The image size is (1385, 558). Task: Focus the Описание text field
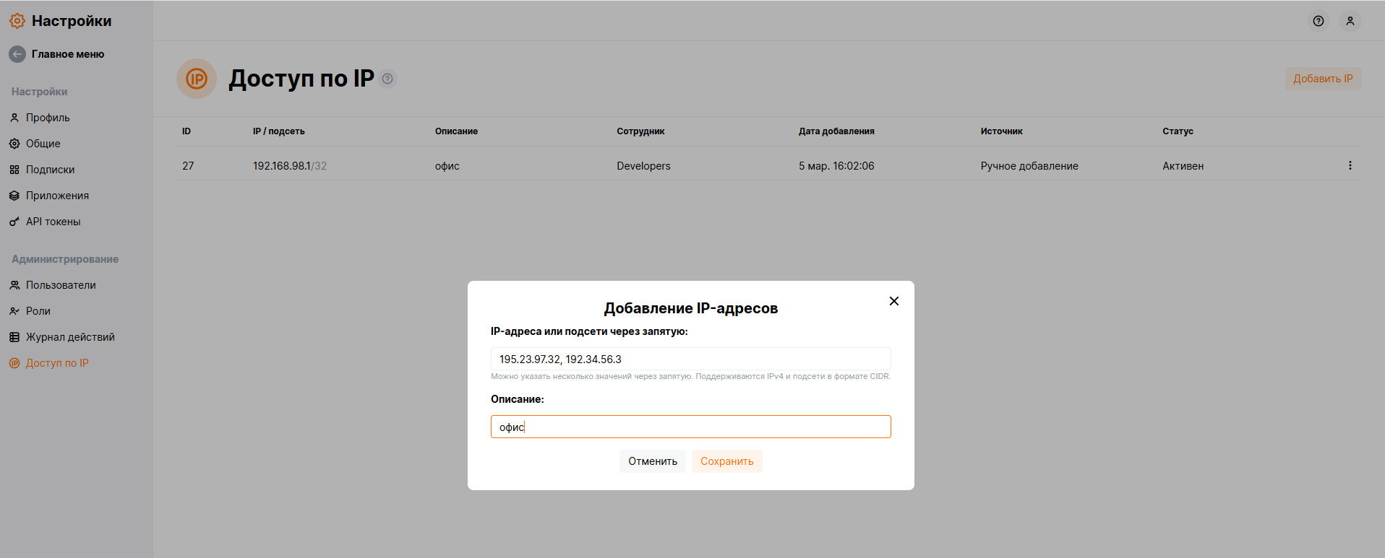690,427
